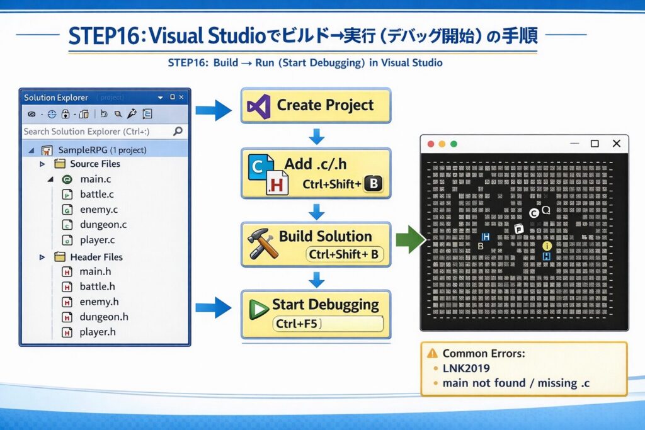Select dungeon.h in the header files

[103, 317]
